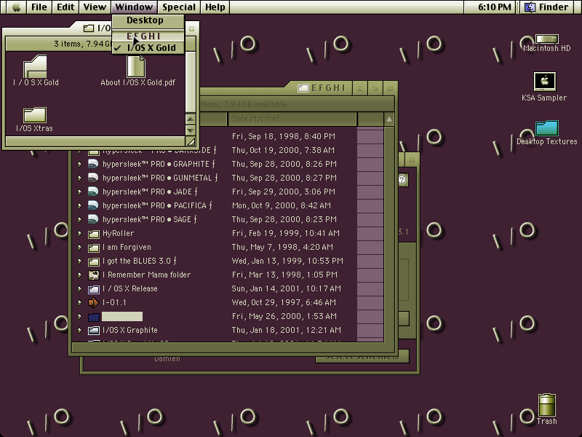
Task: Expand the hypersleek PRO GUNMETAL disclosure triangle
Action: [79, 178]
